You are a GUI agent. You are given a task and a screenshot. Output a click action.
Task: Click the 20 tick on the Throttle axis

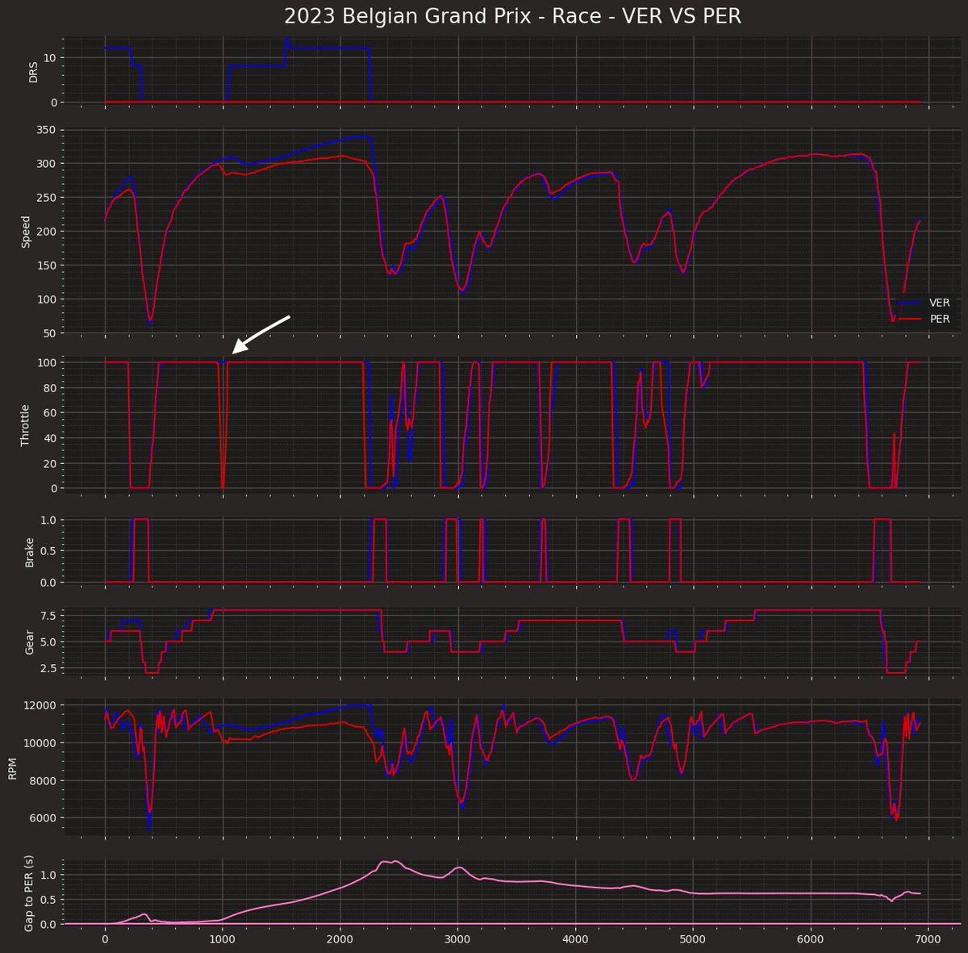(x=48, y=463)
